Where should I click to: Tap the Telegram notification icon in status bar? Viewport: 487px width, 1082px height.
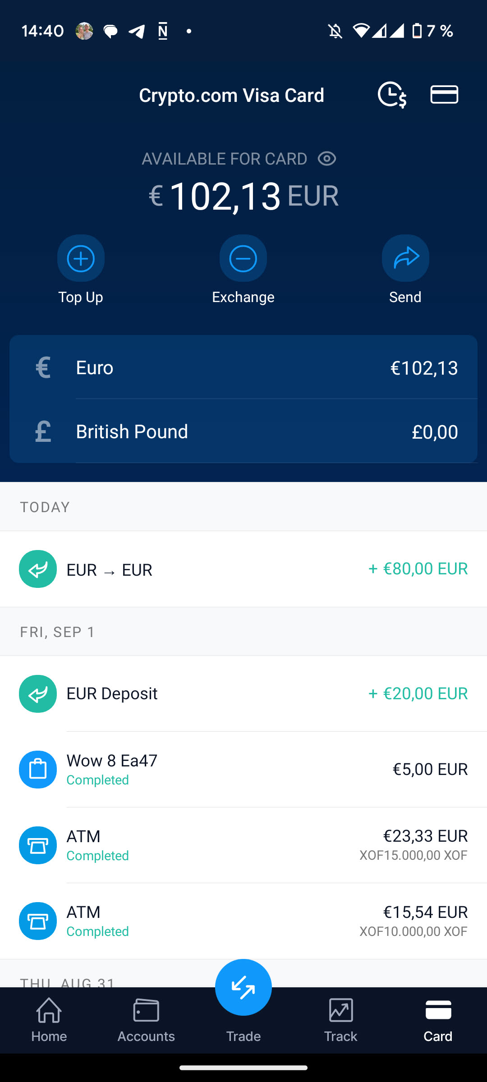137,31
